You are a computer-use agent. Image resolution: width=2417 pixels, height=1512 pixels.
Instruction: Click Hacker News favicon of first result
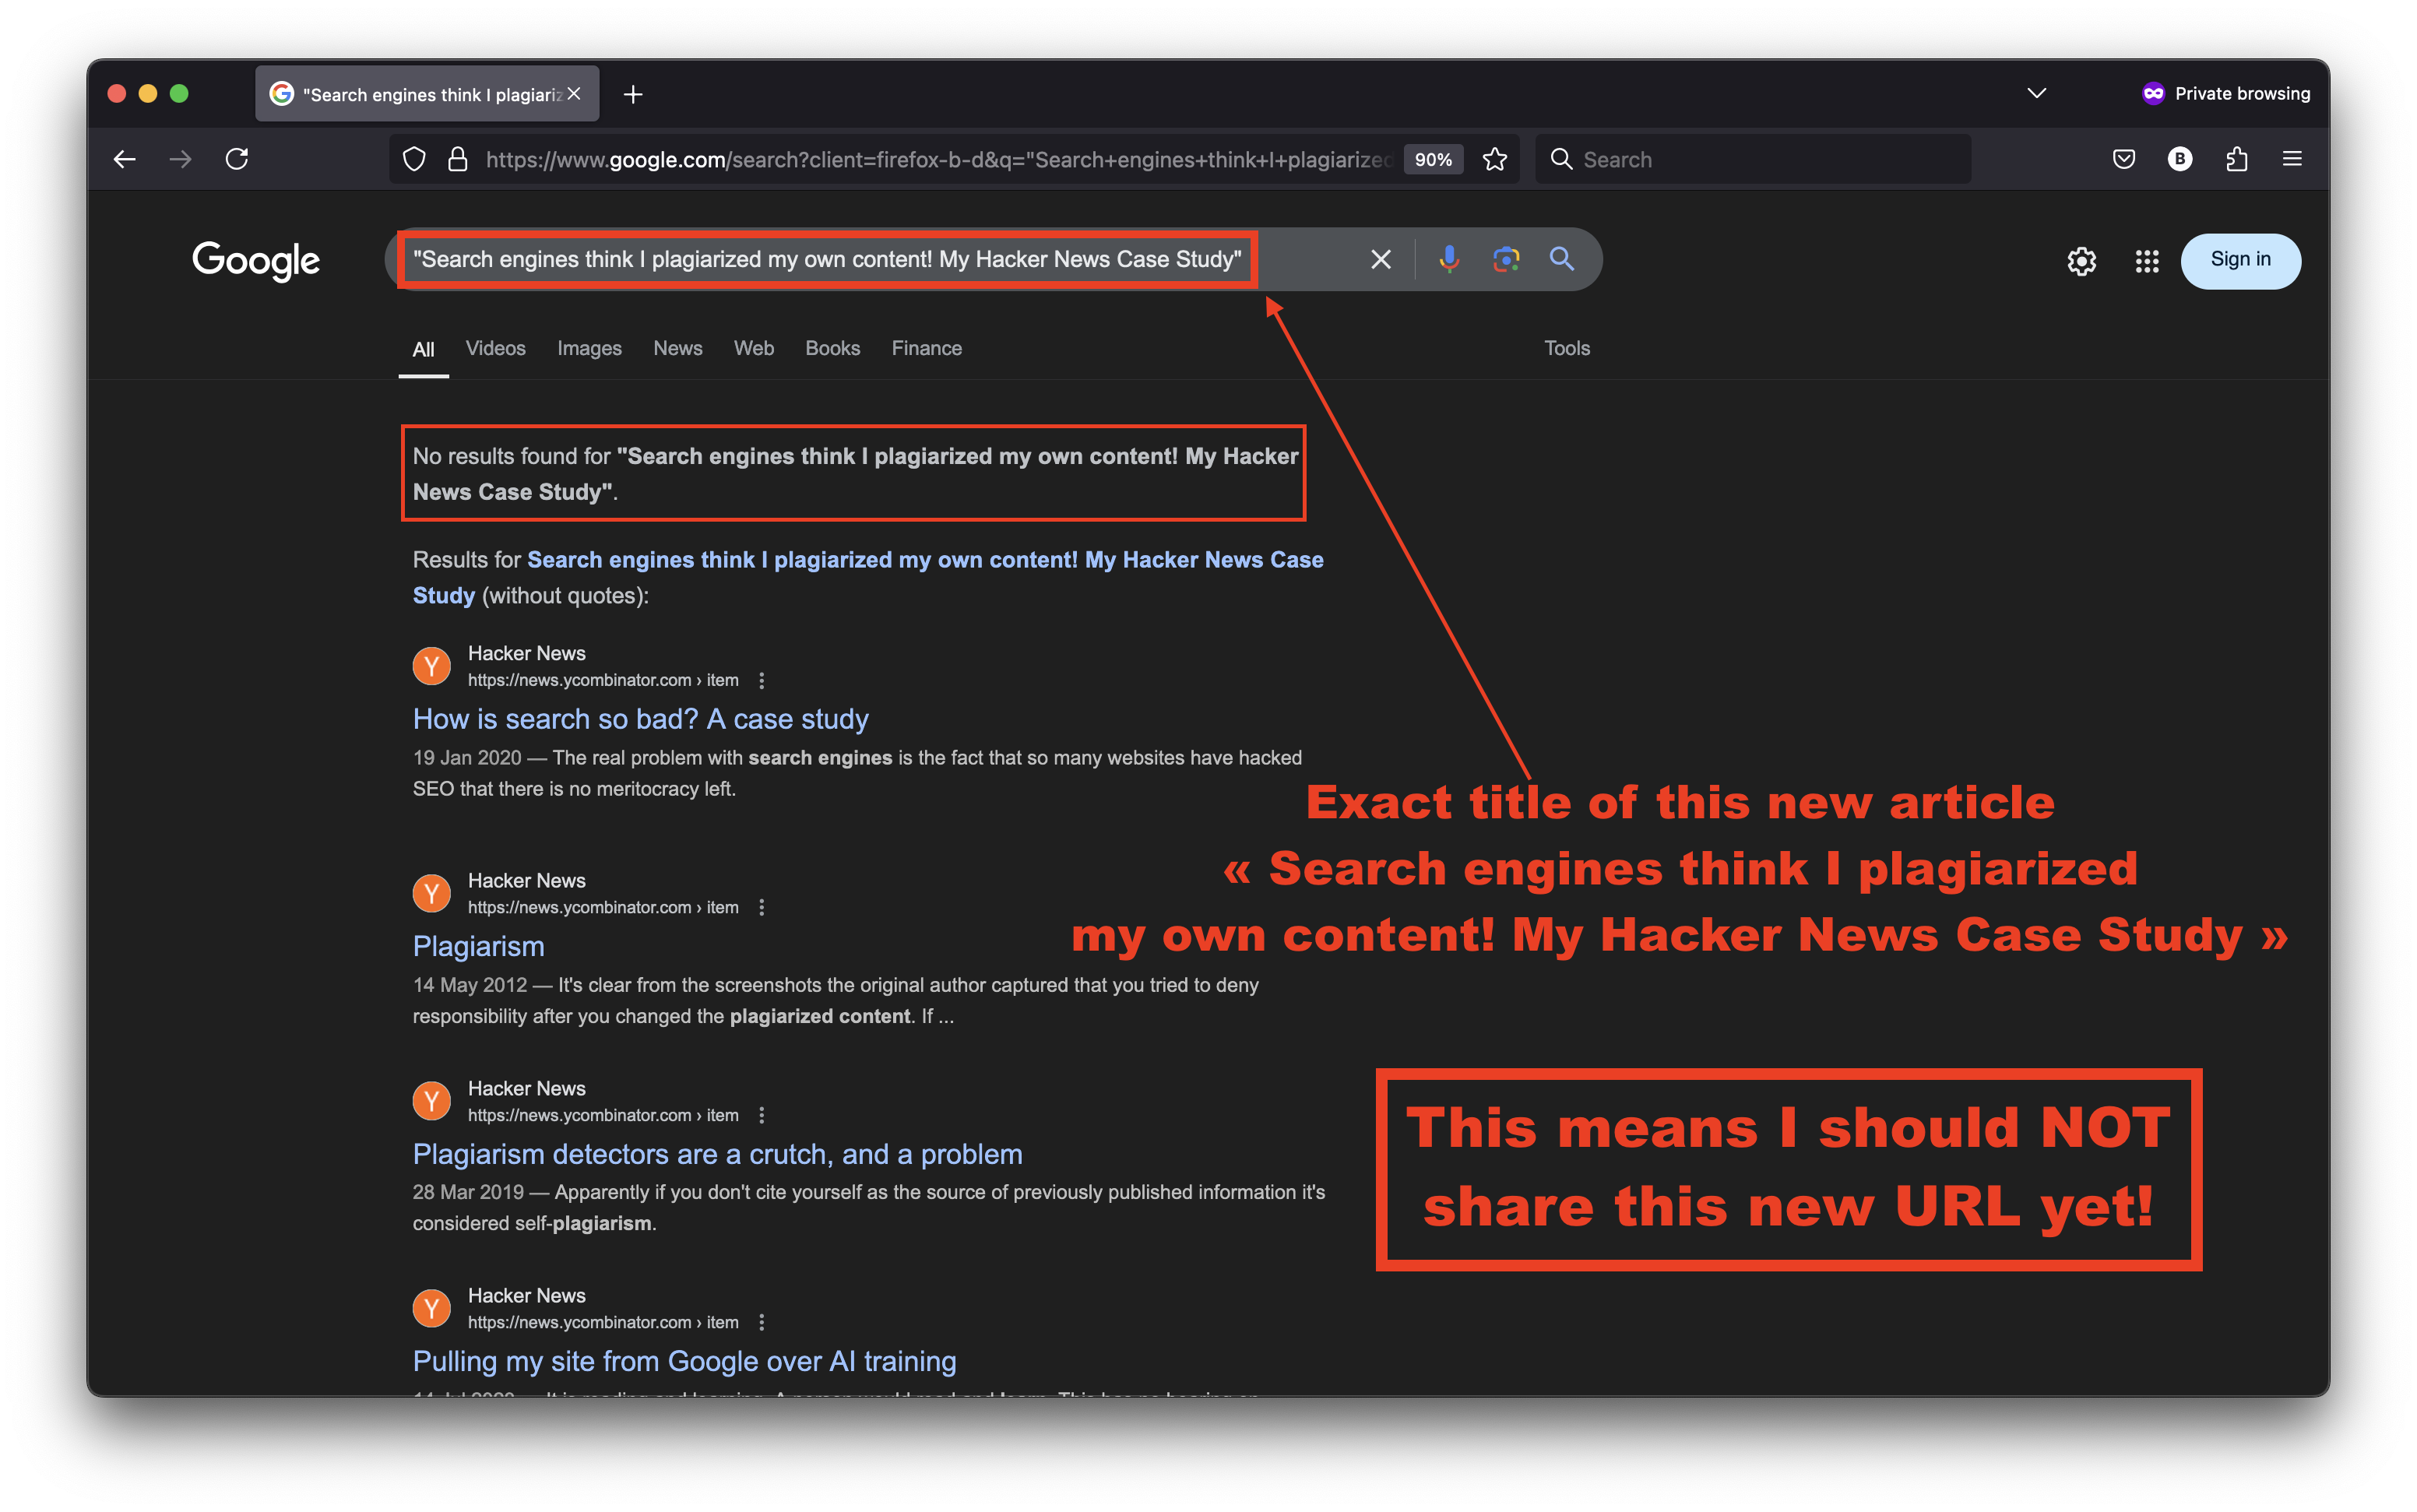[432, 666]
